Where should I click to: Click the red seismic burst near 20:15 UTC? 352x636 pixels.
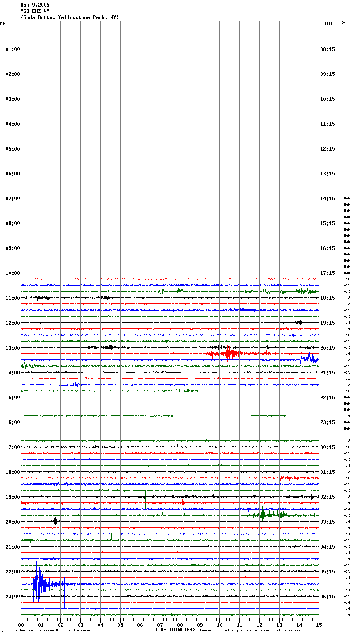click(228, 354)
